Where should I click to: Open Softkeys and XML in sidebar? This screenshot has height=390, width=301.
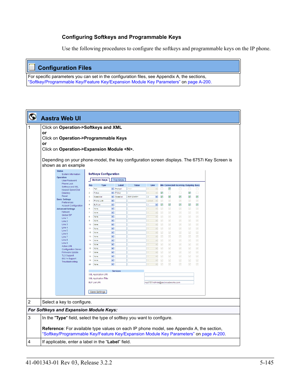point(70,187)
